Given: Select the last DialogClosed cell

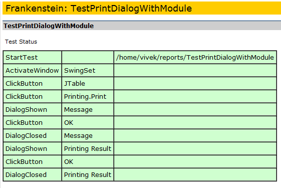Looking at the screenshot, I should pos(33,175).
